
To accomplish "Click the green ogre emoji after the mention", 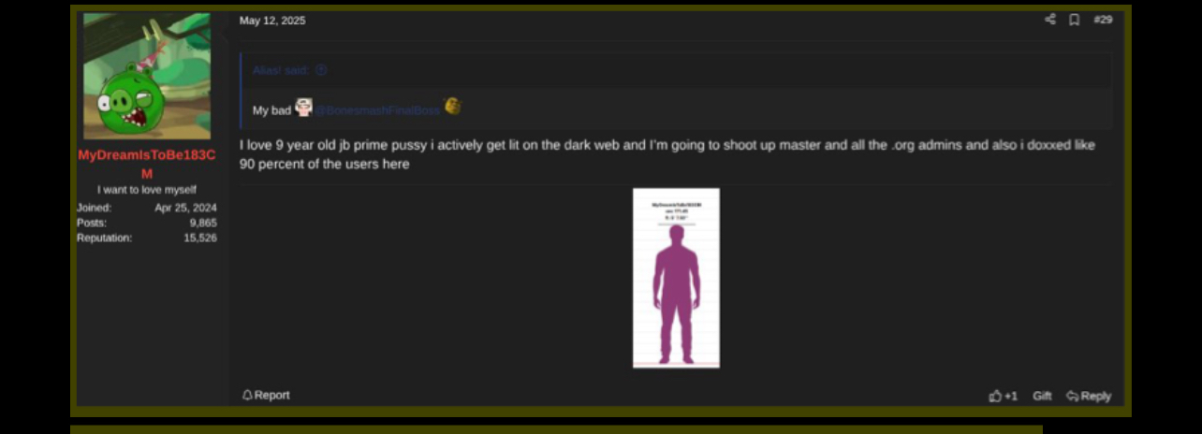I will 452,107.
